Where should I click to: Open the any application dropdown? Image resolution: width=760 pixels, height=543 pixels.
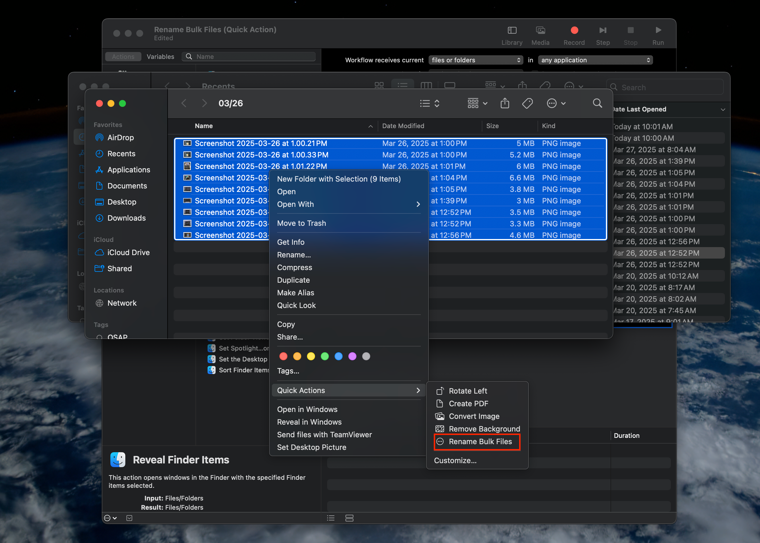click(595, 60)
